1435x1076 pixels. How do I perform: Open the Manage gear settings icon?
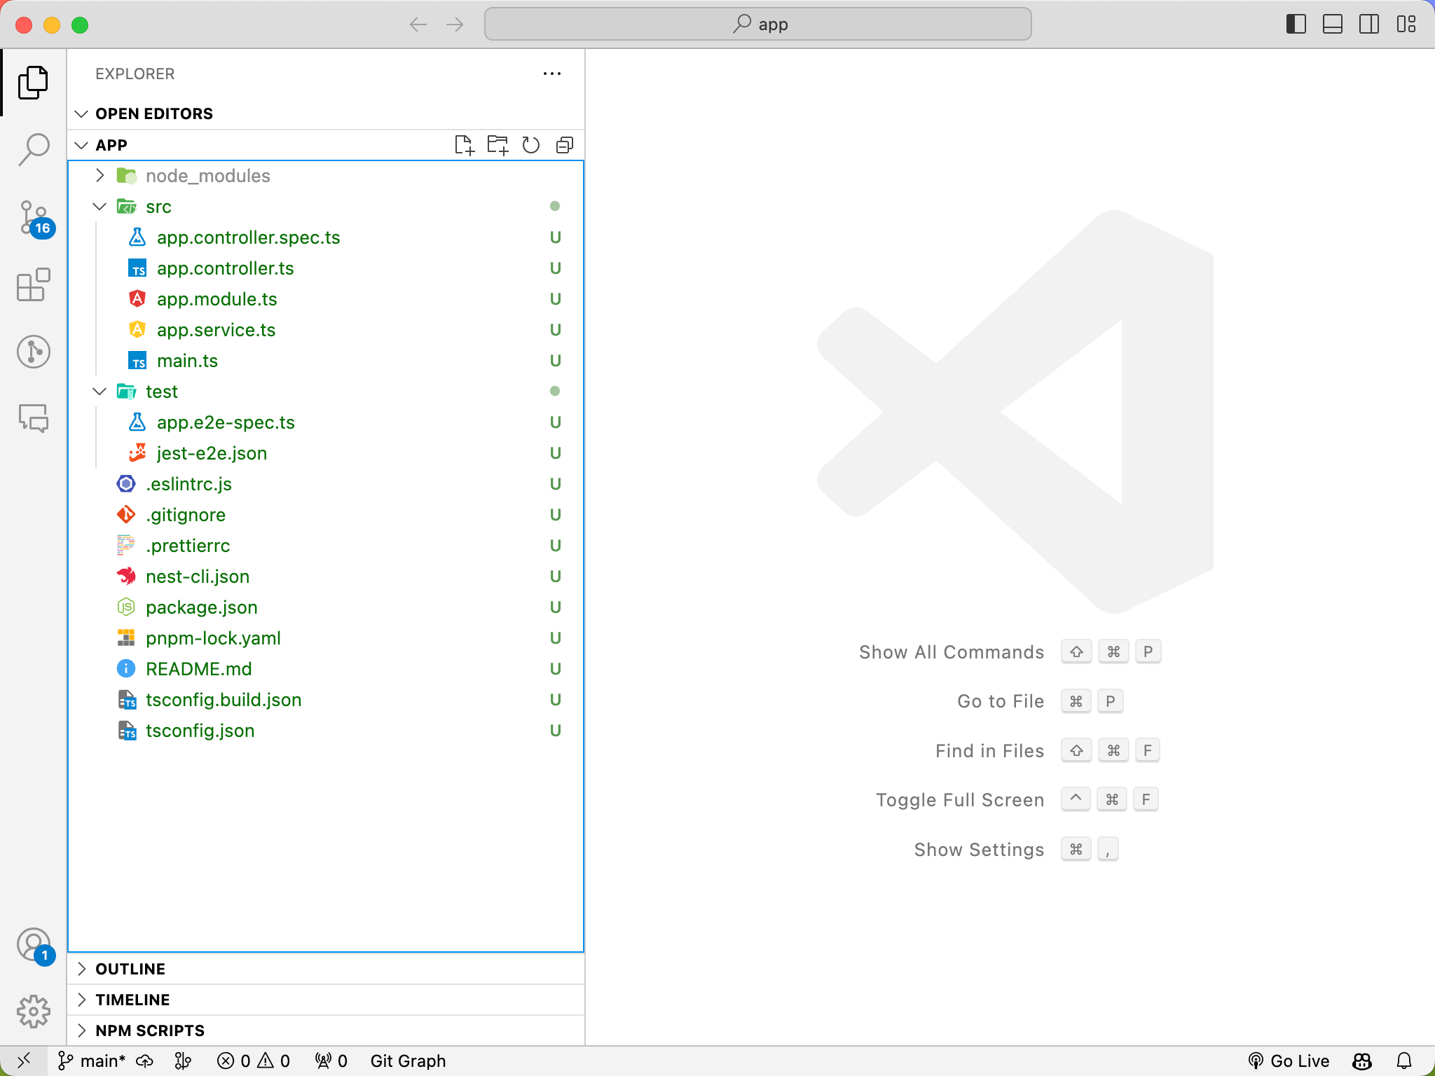click(33, 1012)
